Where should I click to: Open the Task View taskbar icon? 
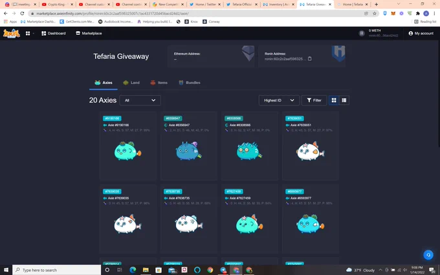pyautogui.click(x=120, y=270)
